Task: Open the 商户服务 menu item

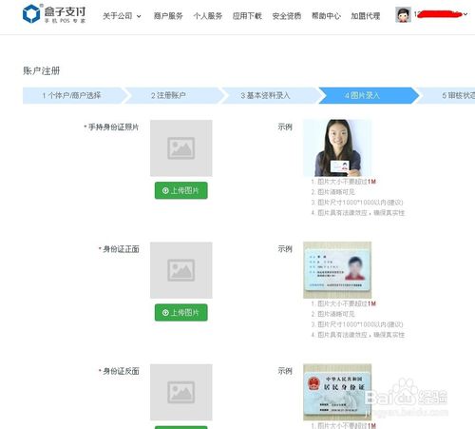Action: (x=168, y=16)
